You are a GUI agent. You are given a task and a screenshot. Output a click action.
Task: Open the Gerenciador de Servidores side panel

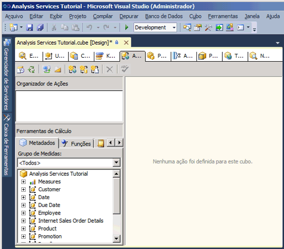(x=7, y=74)
